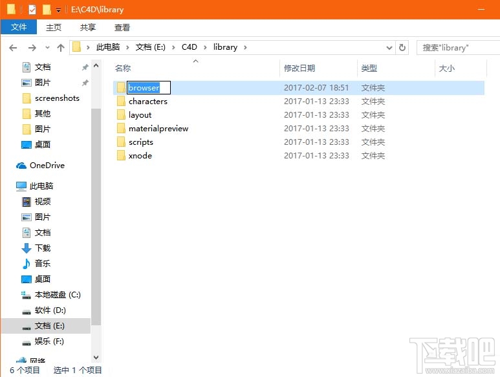Expand the chevron after 此电脑 breadcrumb
The height and width of the screenshot is (377, 500).
point(127,47)
